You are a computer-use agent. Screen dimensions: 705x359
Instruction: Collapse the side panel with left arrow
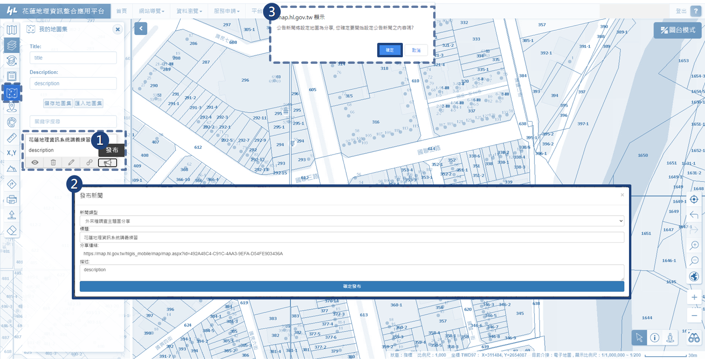click(x=141, y=28)
